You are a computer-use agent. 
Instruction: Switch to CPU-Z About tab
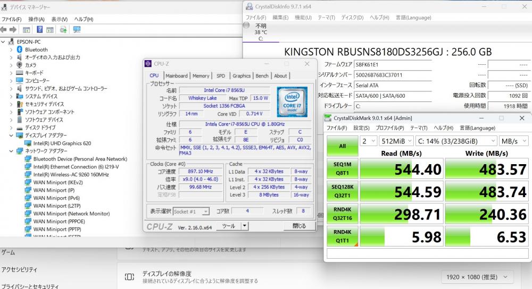tap(280, 76)
